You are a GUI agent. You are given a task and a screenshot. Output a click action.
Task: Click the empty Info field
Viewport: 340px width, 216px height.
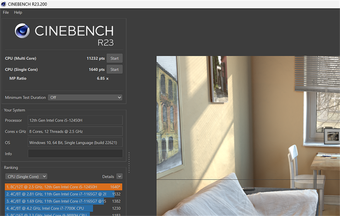[75, 154]
